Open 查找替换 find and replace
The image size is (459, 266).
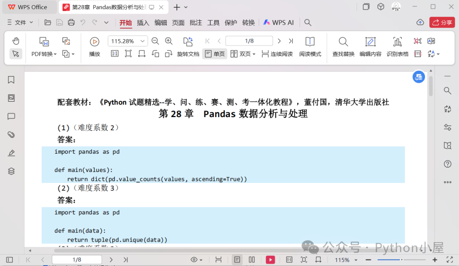coord(343,47)
